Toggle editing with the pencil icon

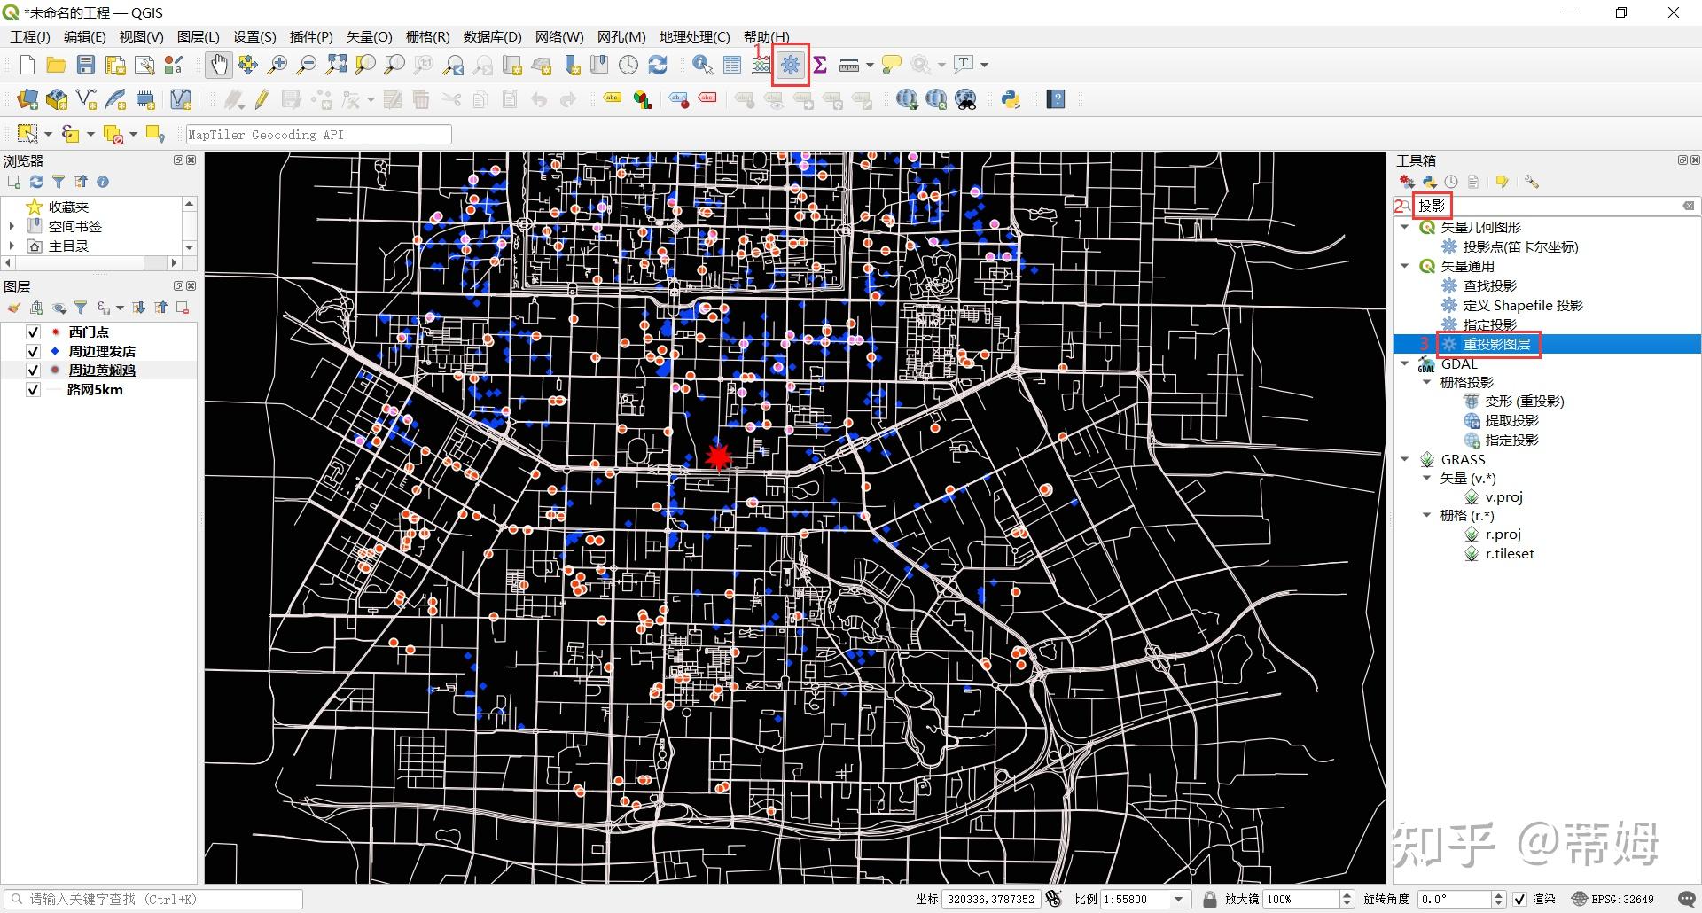(262, 99)
